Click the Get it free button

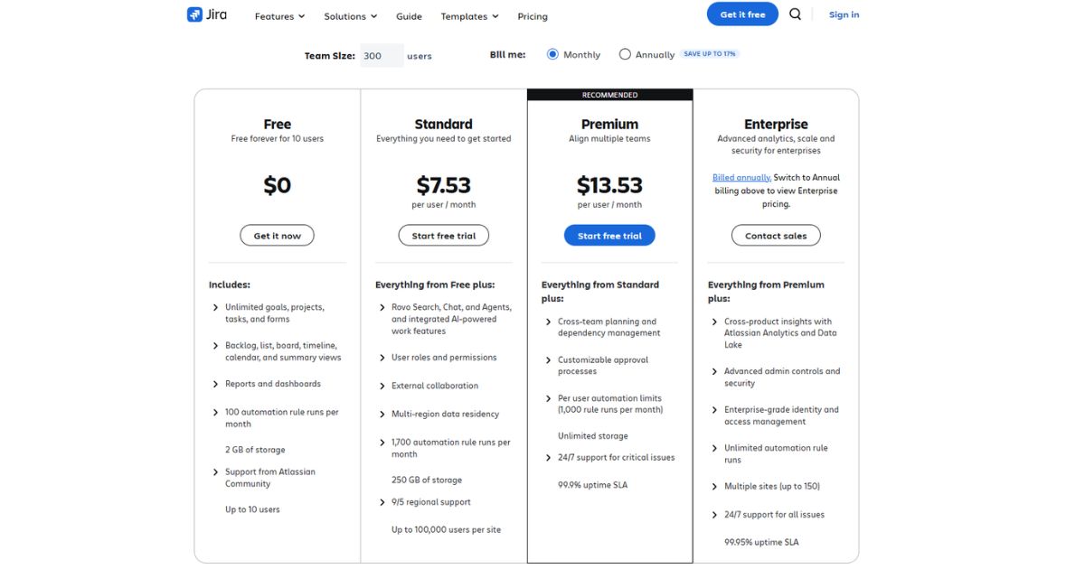click(742, 14)
